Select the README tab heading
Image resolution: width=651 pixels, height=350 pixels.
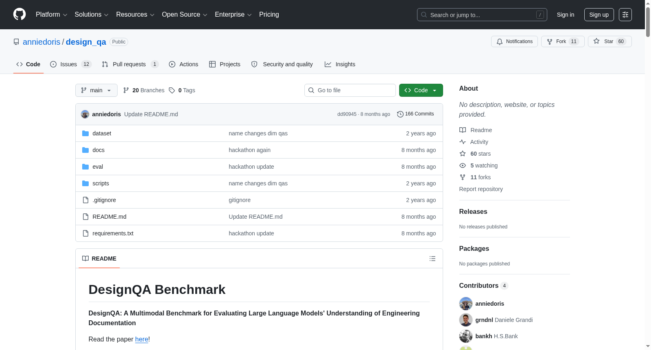99,259
